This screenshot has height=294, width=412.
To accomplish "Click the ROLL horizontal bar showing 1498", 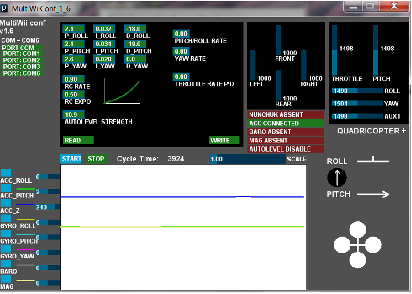I will pos(358,91).
